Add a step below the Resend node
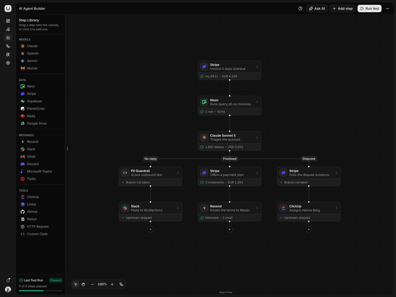Image resolution: width=396 pixels, height=297 pixels. [230, 229]
